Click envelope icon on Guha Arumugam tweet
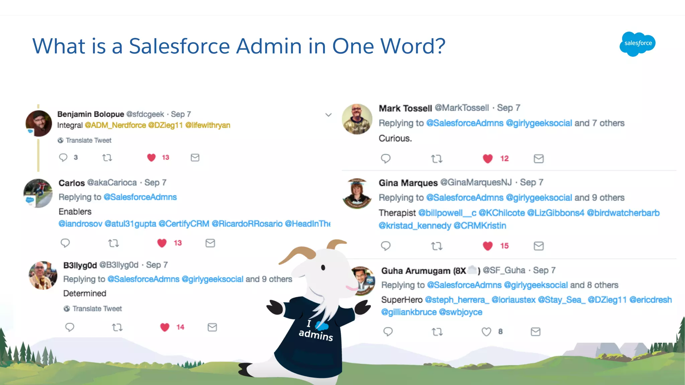The height and width of the screenshot is (385, 685). pyautogui.click(x=535, y=332)
